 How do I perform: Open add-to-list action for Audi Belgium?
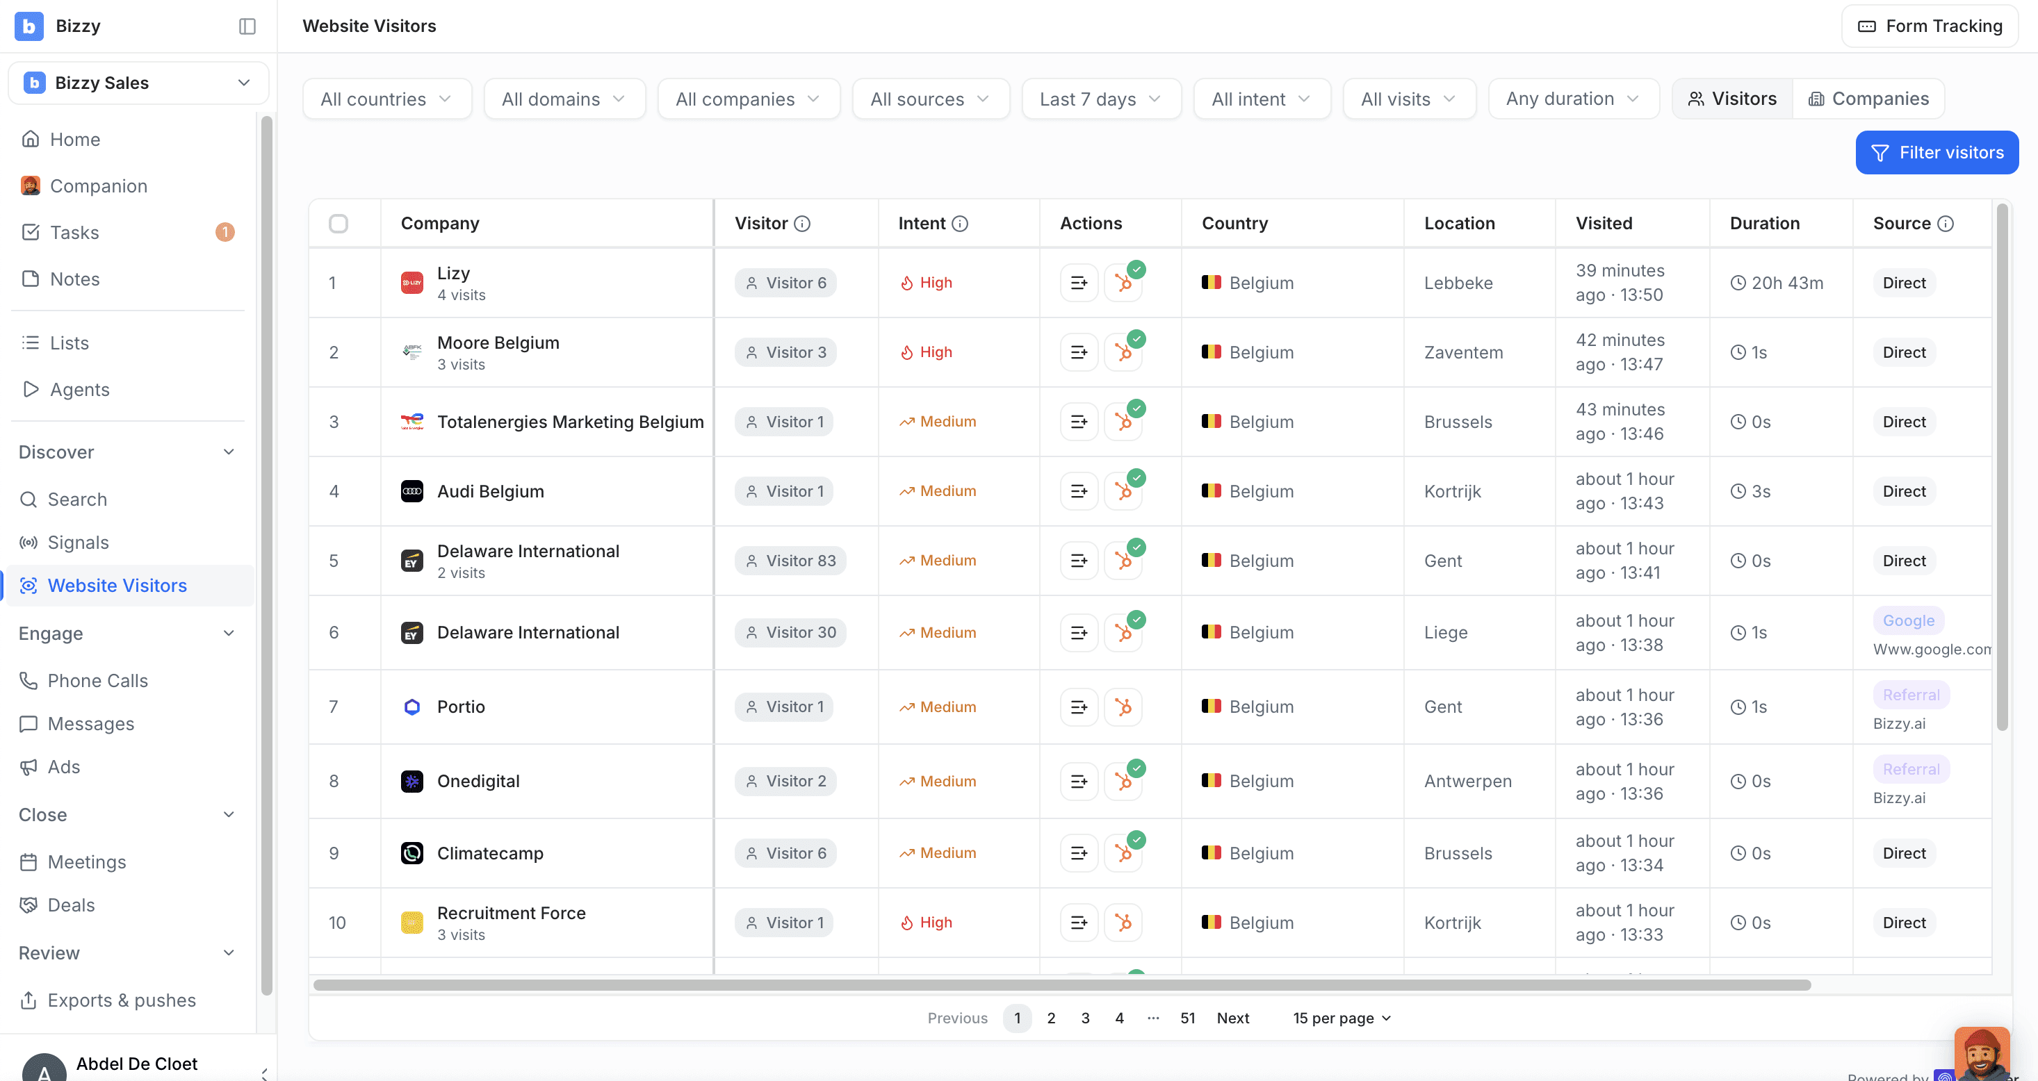(x=1078, y=492)
